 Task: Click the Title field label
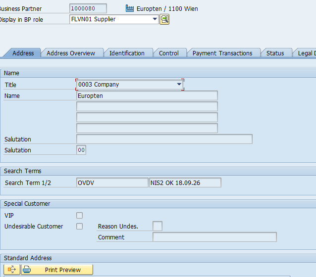point(10,85)
